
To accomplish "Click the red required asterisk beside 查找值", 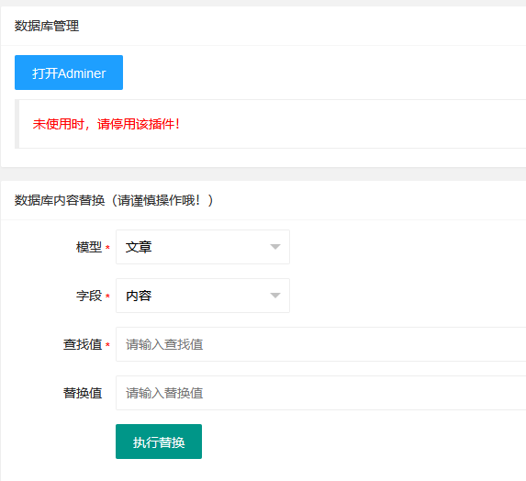I will point(107,345).
